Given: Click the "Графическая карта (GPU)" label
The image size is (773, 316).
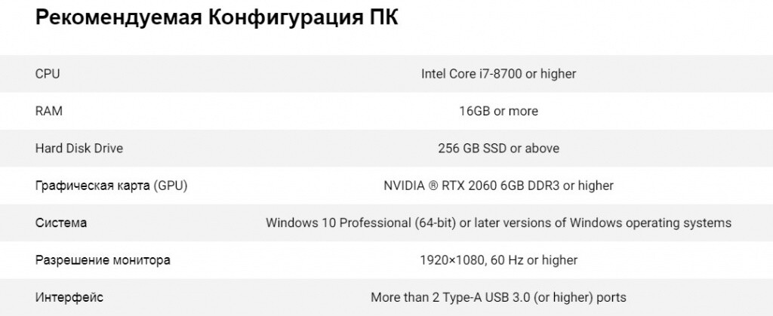Looking at the screenshot, I should 111,186.
